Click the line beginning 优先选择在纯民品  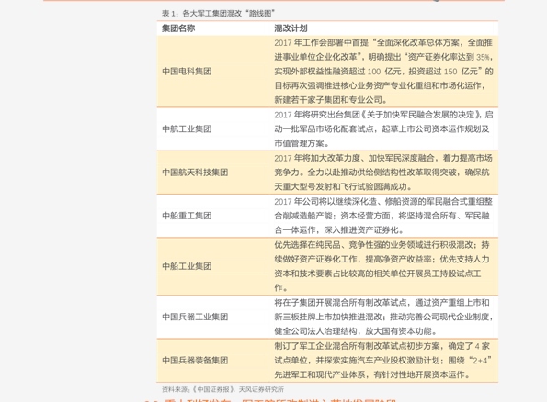(382, 245)
